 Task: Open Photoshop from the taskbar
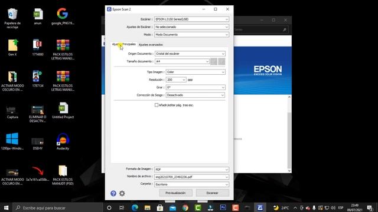click(223, 207)
